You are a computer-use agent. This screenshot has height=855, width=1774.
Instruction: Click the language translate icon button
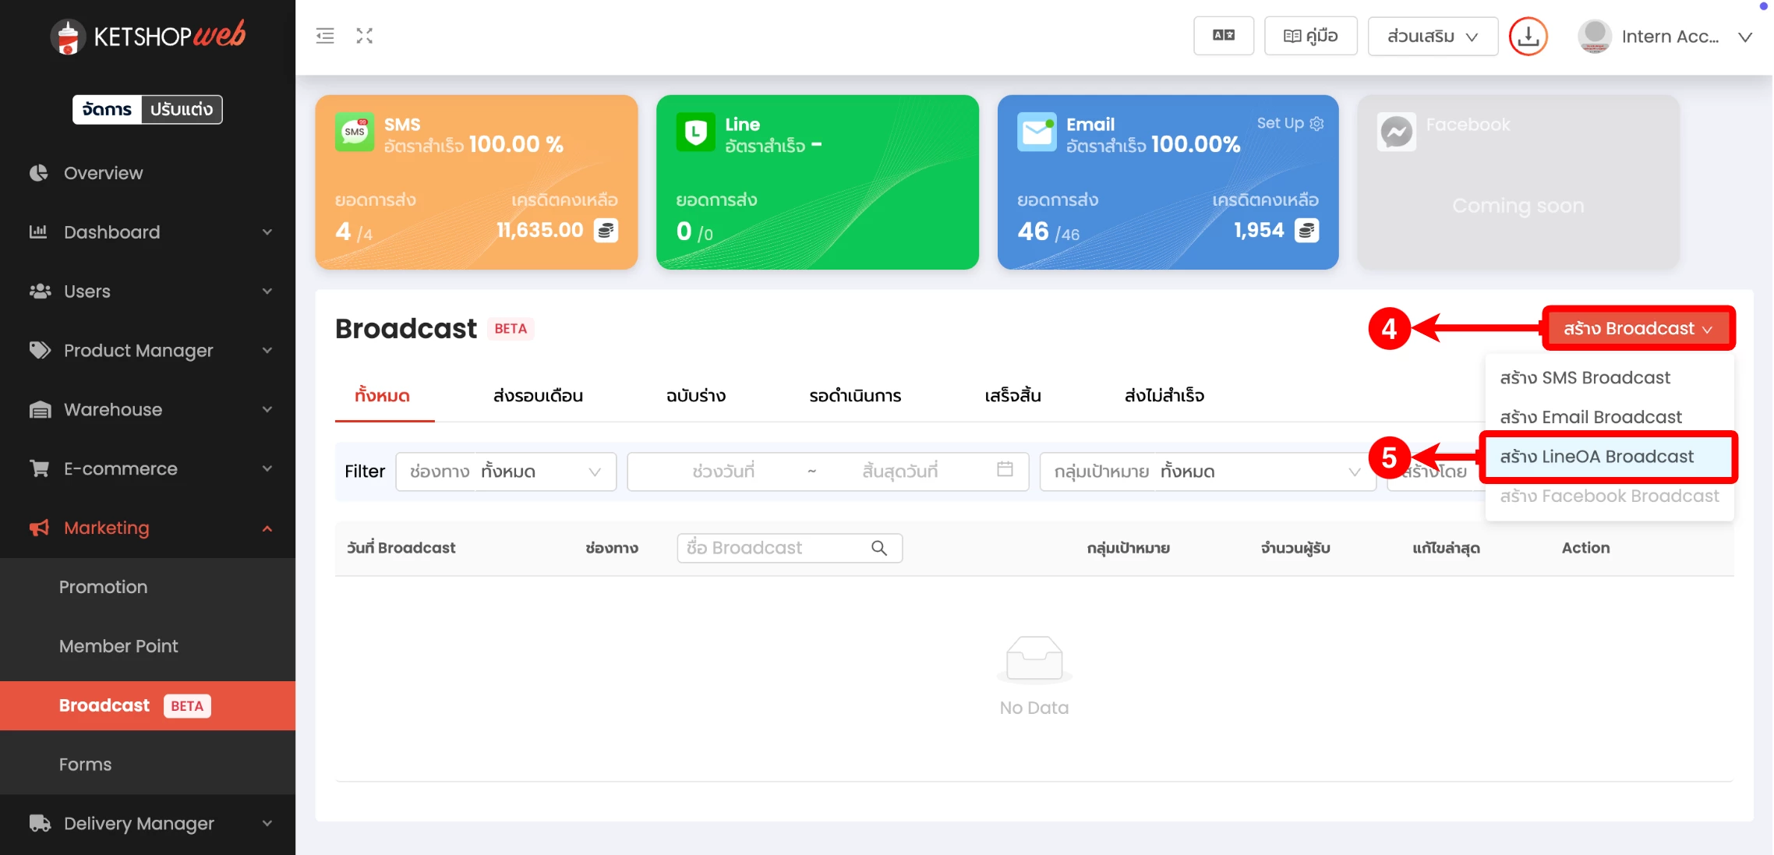tap(1223, 36)
